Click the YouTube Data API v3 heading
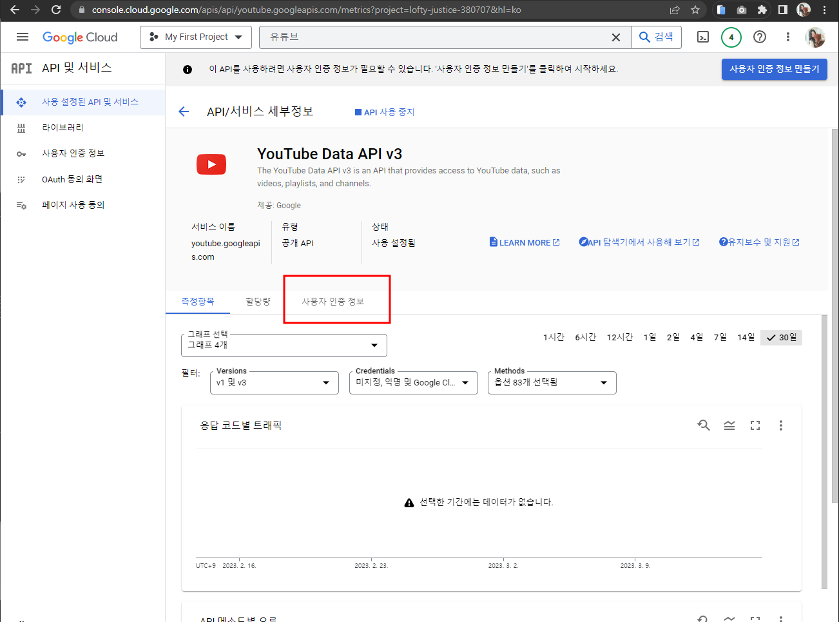Screen dimensions: 839x622 [x=329, y=154]
